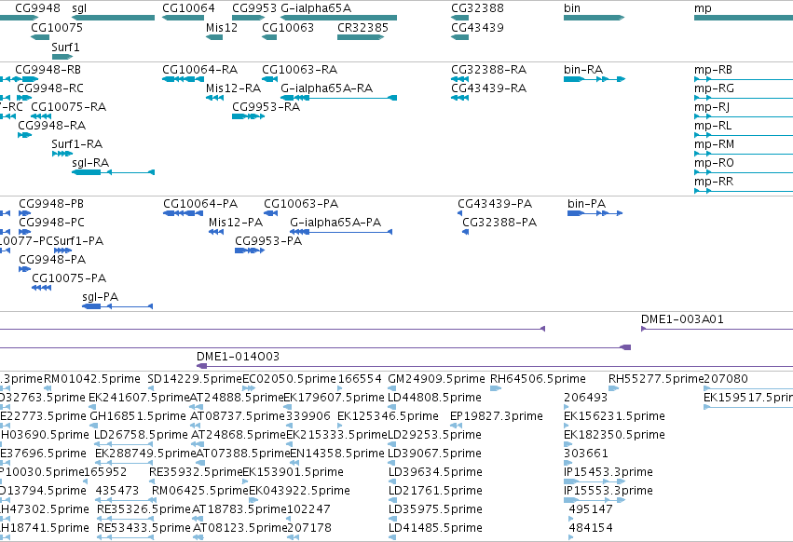The image size is (793, 542).
Task: Select the G-ialpha65A gene bar
Action: (339, 18)
